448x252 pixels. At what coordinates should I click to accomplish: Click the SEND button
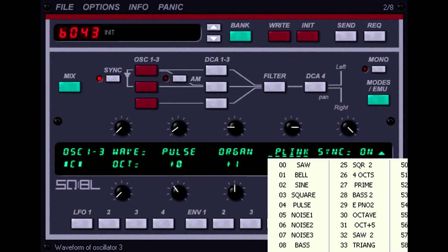(x=346, y=36)
